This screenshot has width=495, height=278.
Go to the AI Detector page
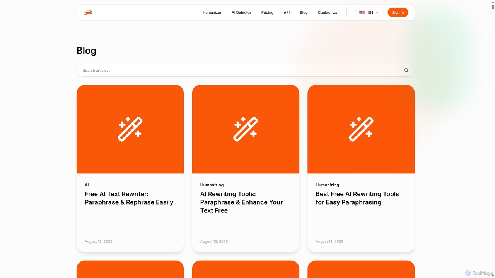tap(241, 12)
